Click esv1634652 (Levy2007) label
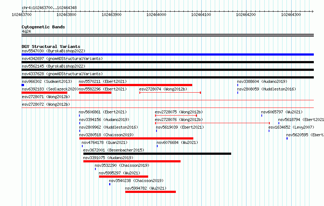 (291, 127)
